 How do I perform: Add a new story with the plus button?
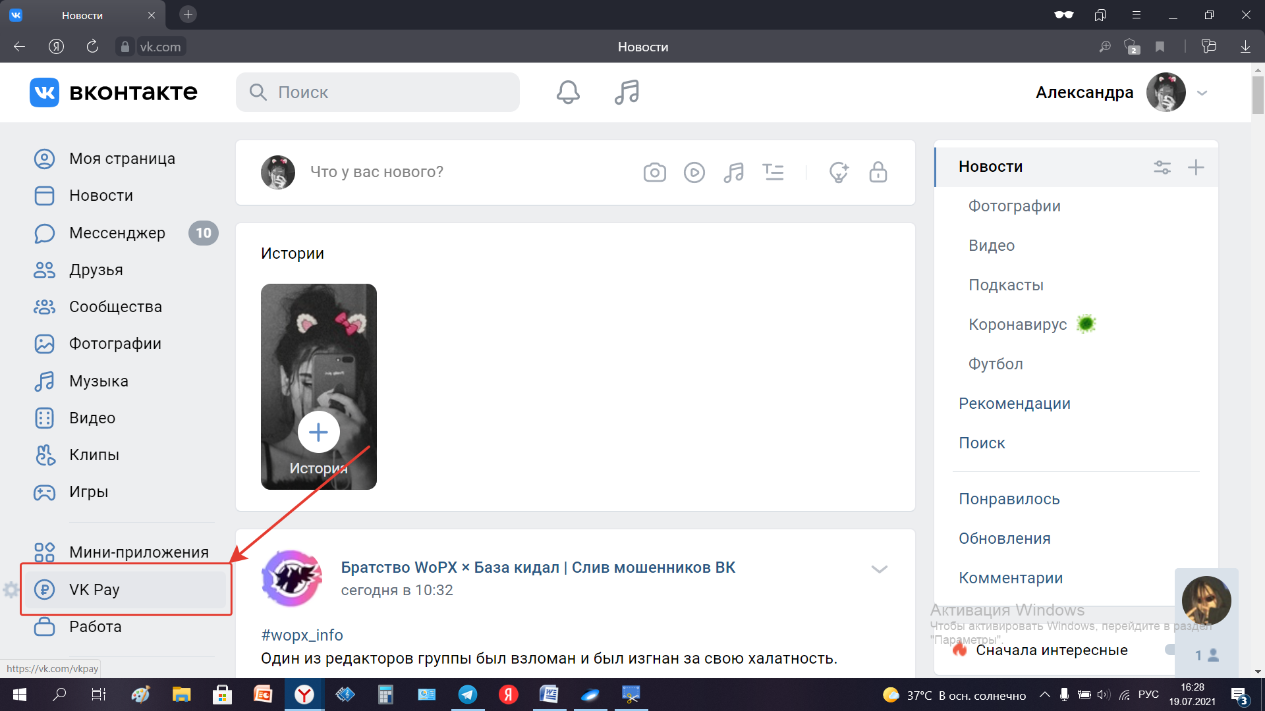click(x=318, y=433)
